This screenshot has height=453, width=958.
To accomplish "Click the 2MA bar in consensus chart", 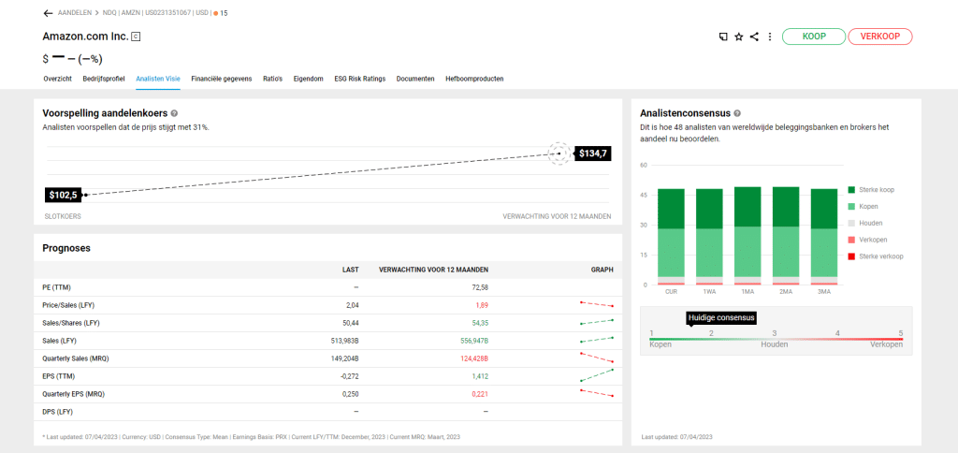I will pos(786,236).
